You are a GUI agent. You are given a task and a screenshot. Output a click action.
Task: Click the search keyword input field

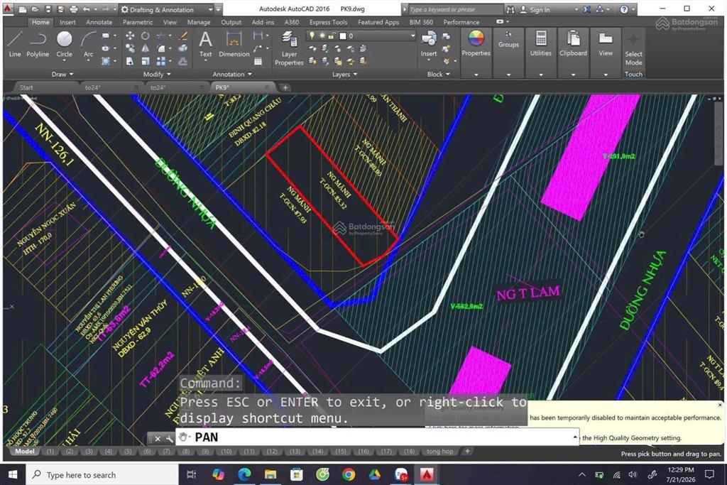point(455,9)
